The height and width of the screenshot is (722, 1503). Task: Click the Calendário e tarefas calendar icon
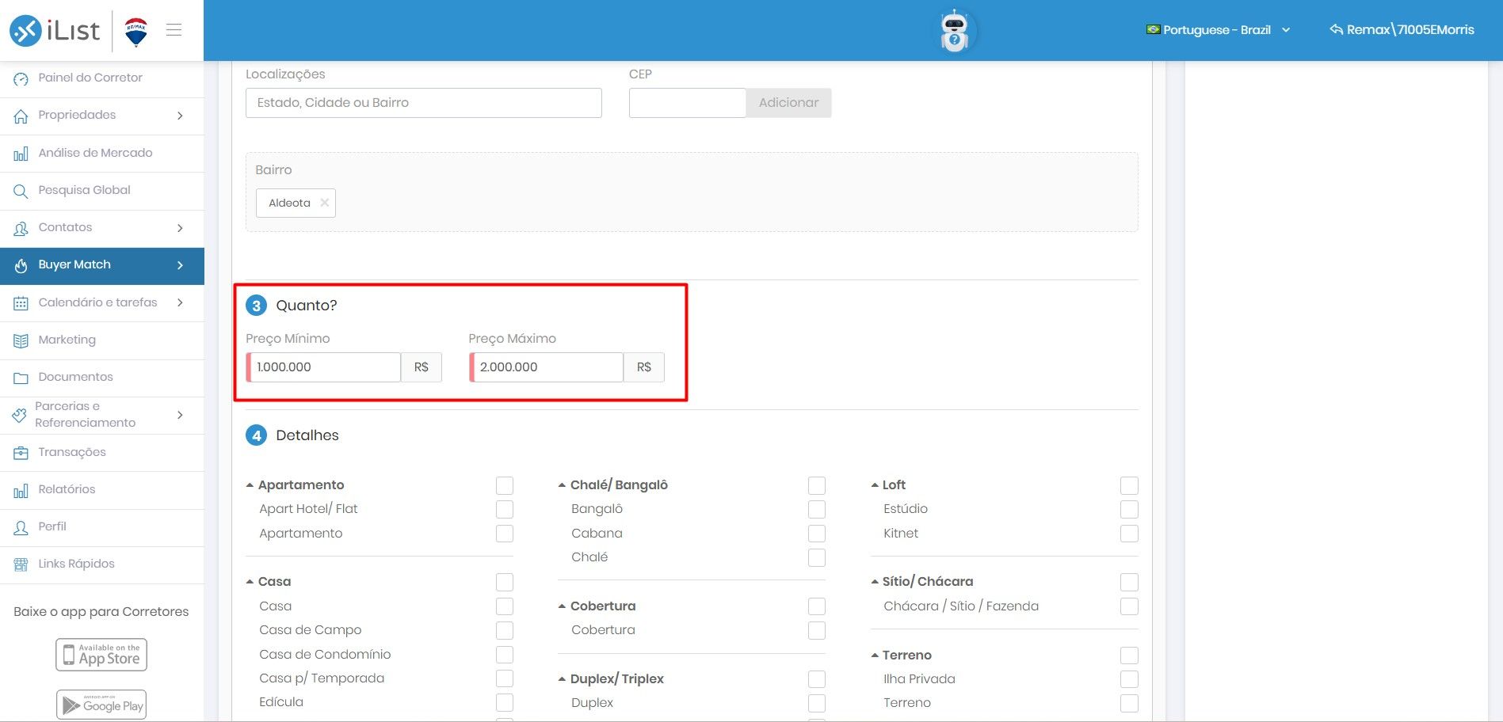(21, 303)
